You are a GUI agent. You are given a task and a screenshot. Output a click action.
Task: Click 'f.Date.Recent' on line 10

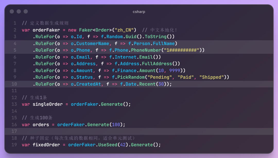(x=138, y=84)
